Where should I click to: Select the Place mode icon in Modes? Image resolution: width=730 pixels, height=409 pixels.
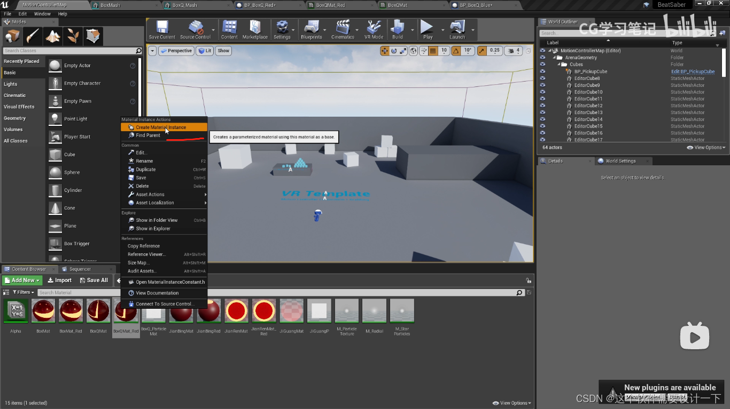coord(12,36)
